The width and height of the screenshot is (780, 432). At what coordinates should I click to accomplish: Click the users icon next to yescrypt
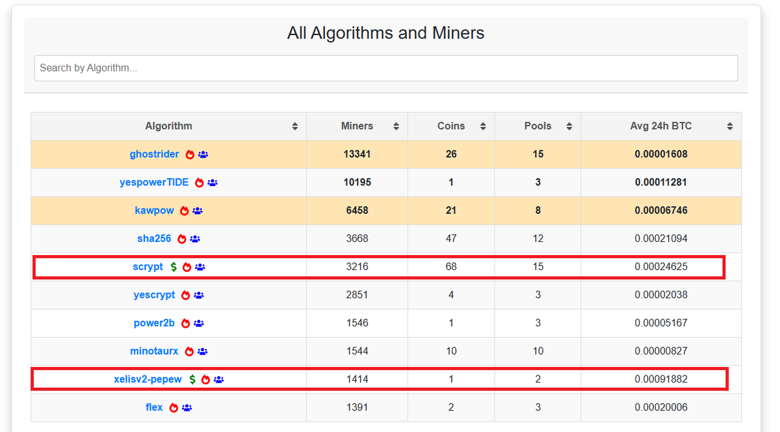tap(199, 295)
